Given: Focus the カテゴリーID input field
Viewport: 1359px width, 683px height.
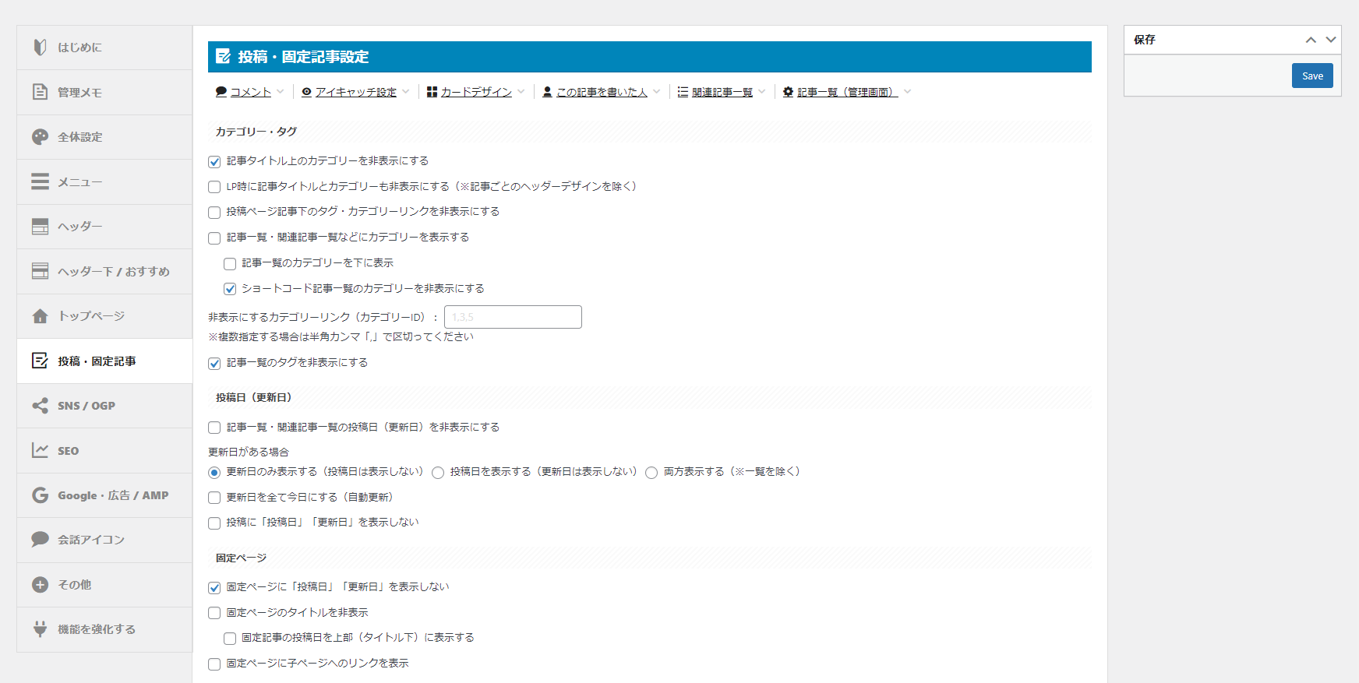Looking at the screenshot, I should (513, 317).
